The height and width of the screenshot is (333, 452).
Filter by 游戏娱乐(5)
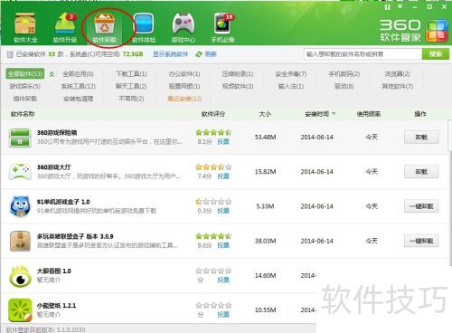coord(25,86)
